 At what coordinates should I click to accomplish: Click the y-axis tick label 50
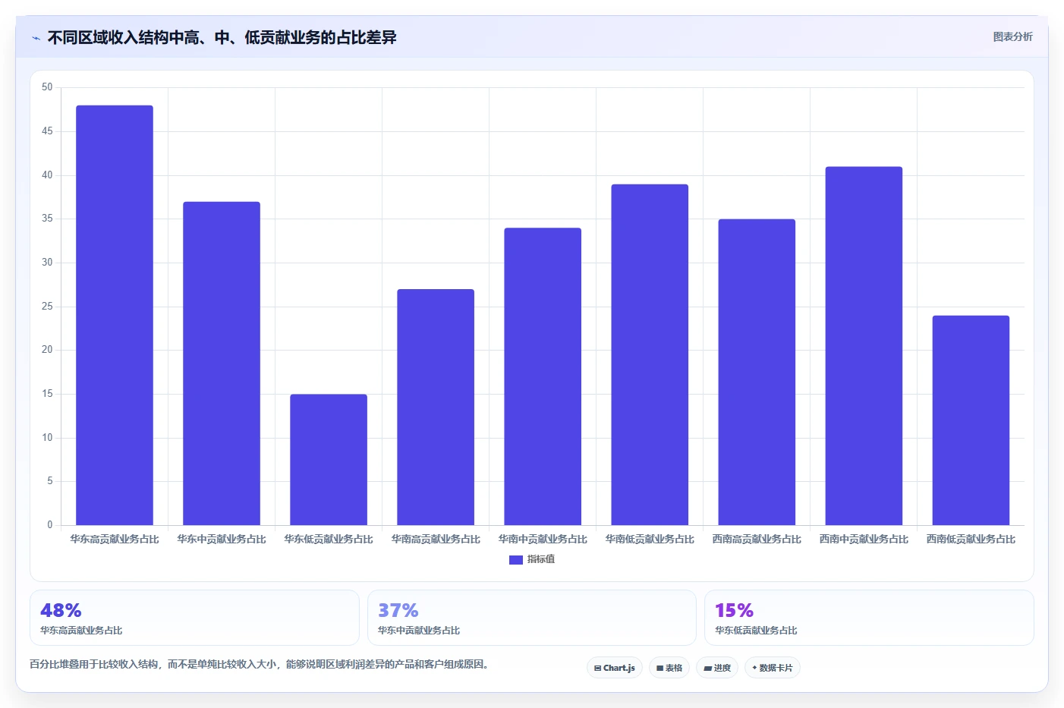pyautogui.click(x=47, y=87)
